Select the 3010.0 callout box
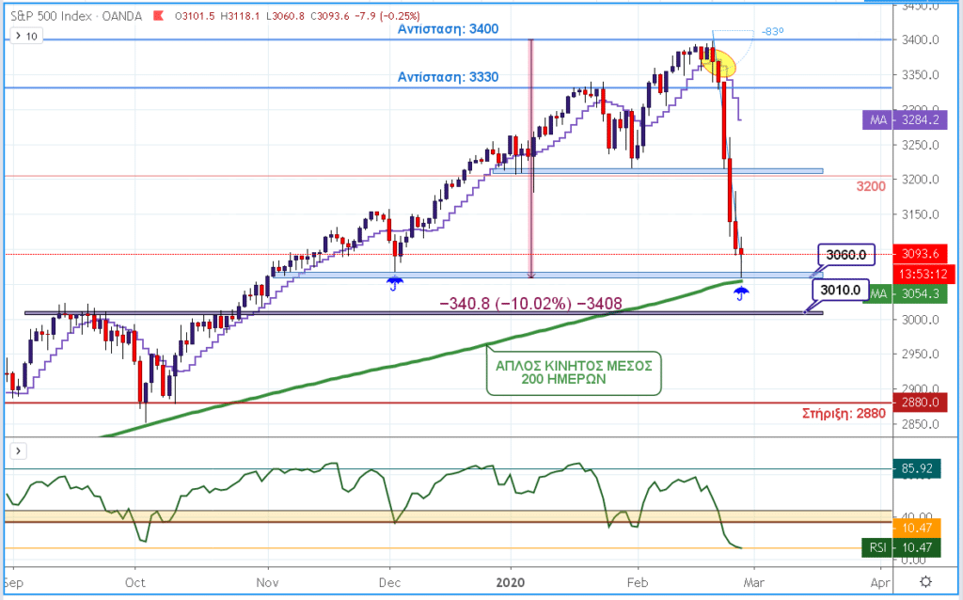 tap(840, 290)
